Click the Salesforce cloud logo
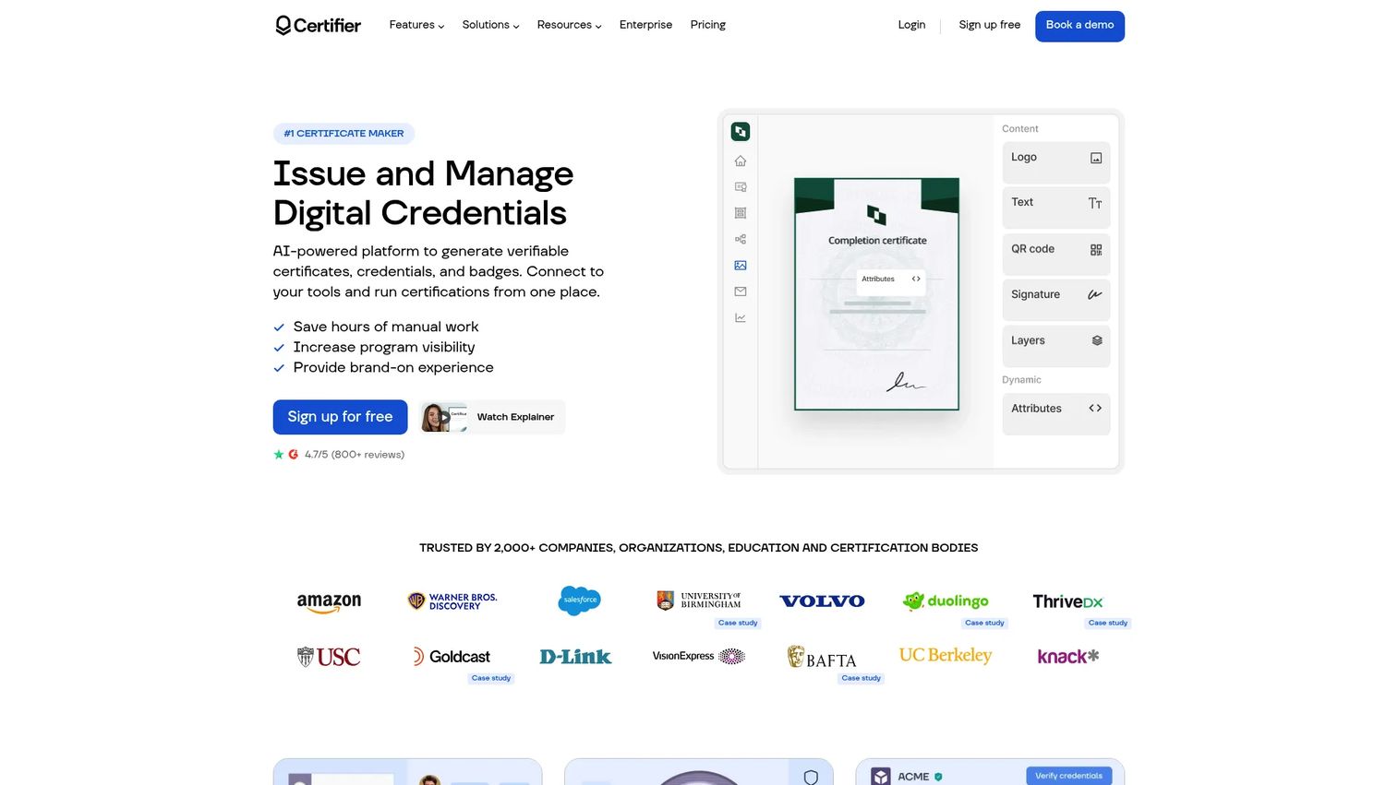 coord(580,601)
